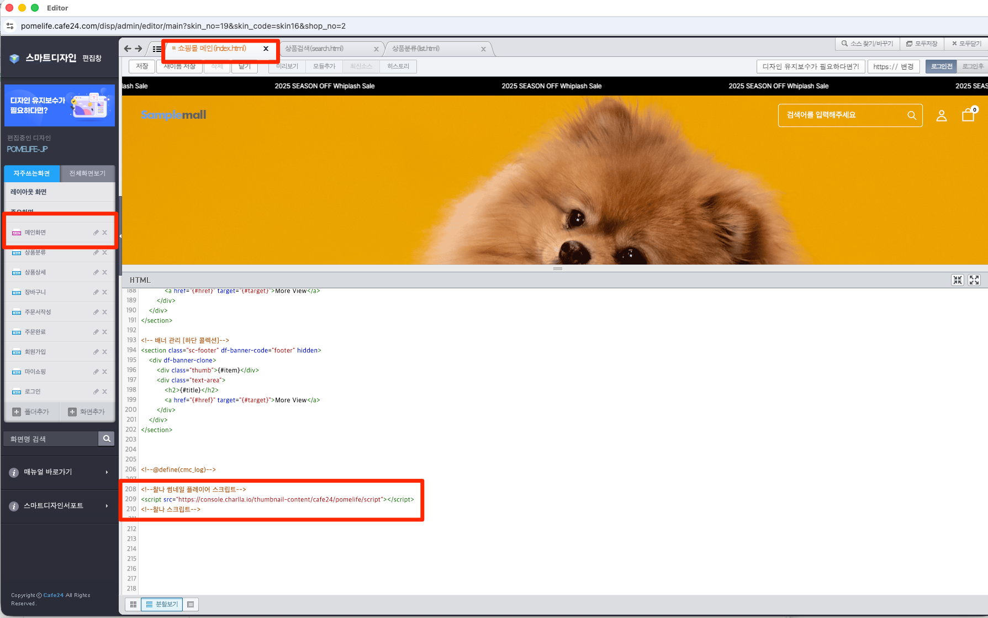
Task: Toggle 로그인전 preview state
Action: [x=941, y=66]
